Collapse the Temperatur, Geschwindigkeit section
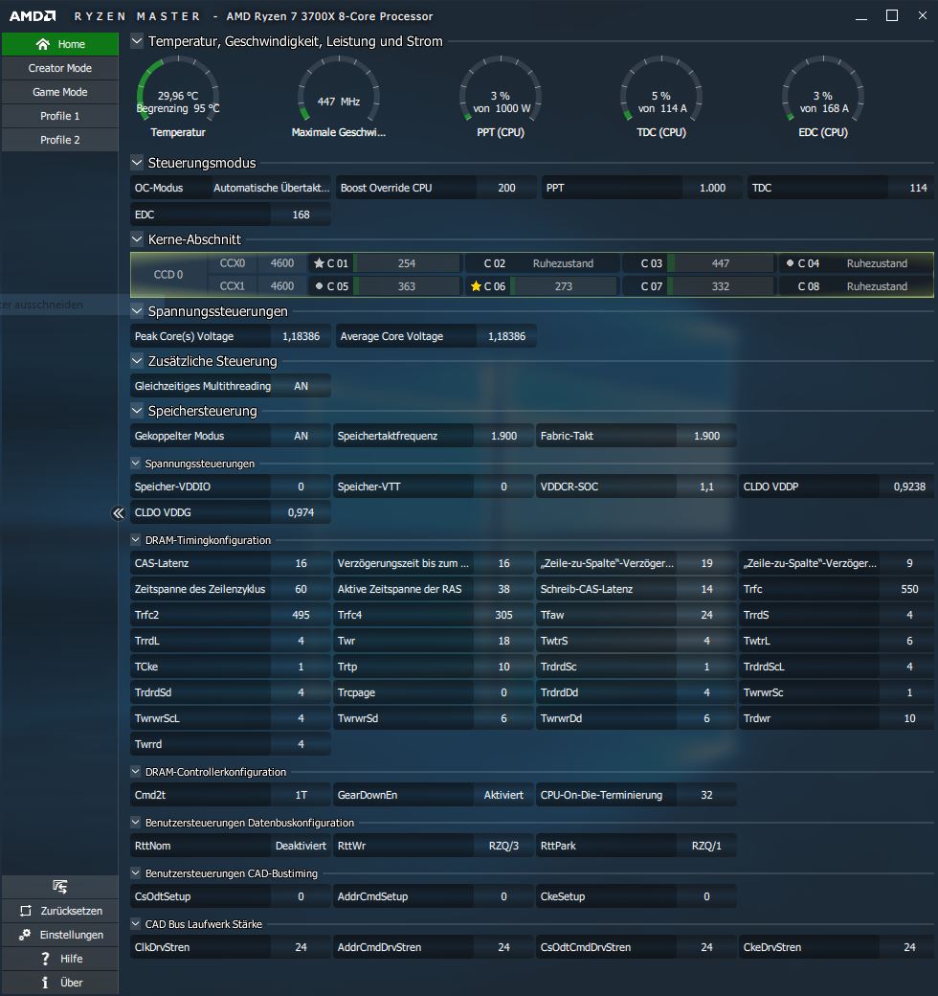This screenshot has height=996, width=938. coord(137,41)
